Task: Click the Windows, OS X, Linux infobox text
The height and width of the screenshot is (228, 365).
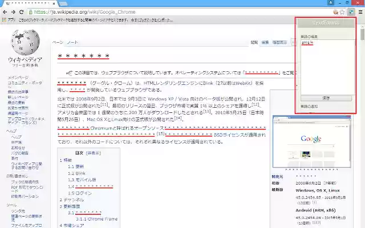Action: point(318,190)
